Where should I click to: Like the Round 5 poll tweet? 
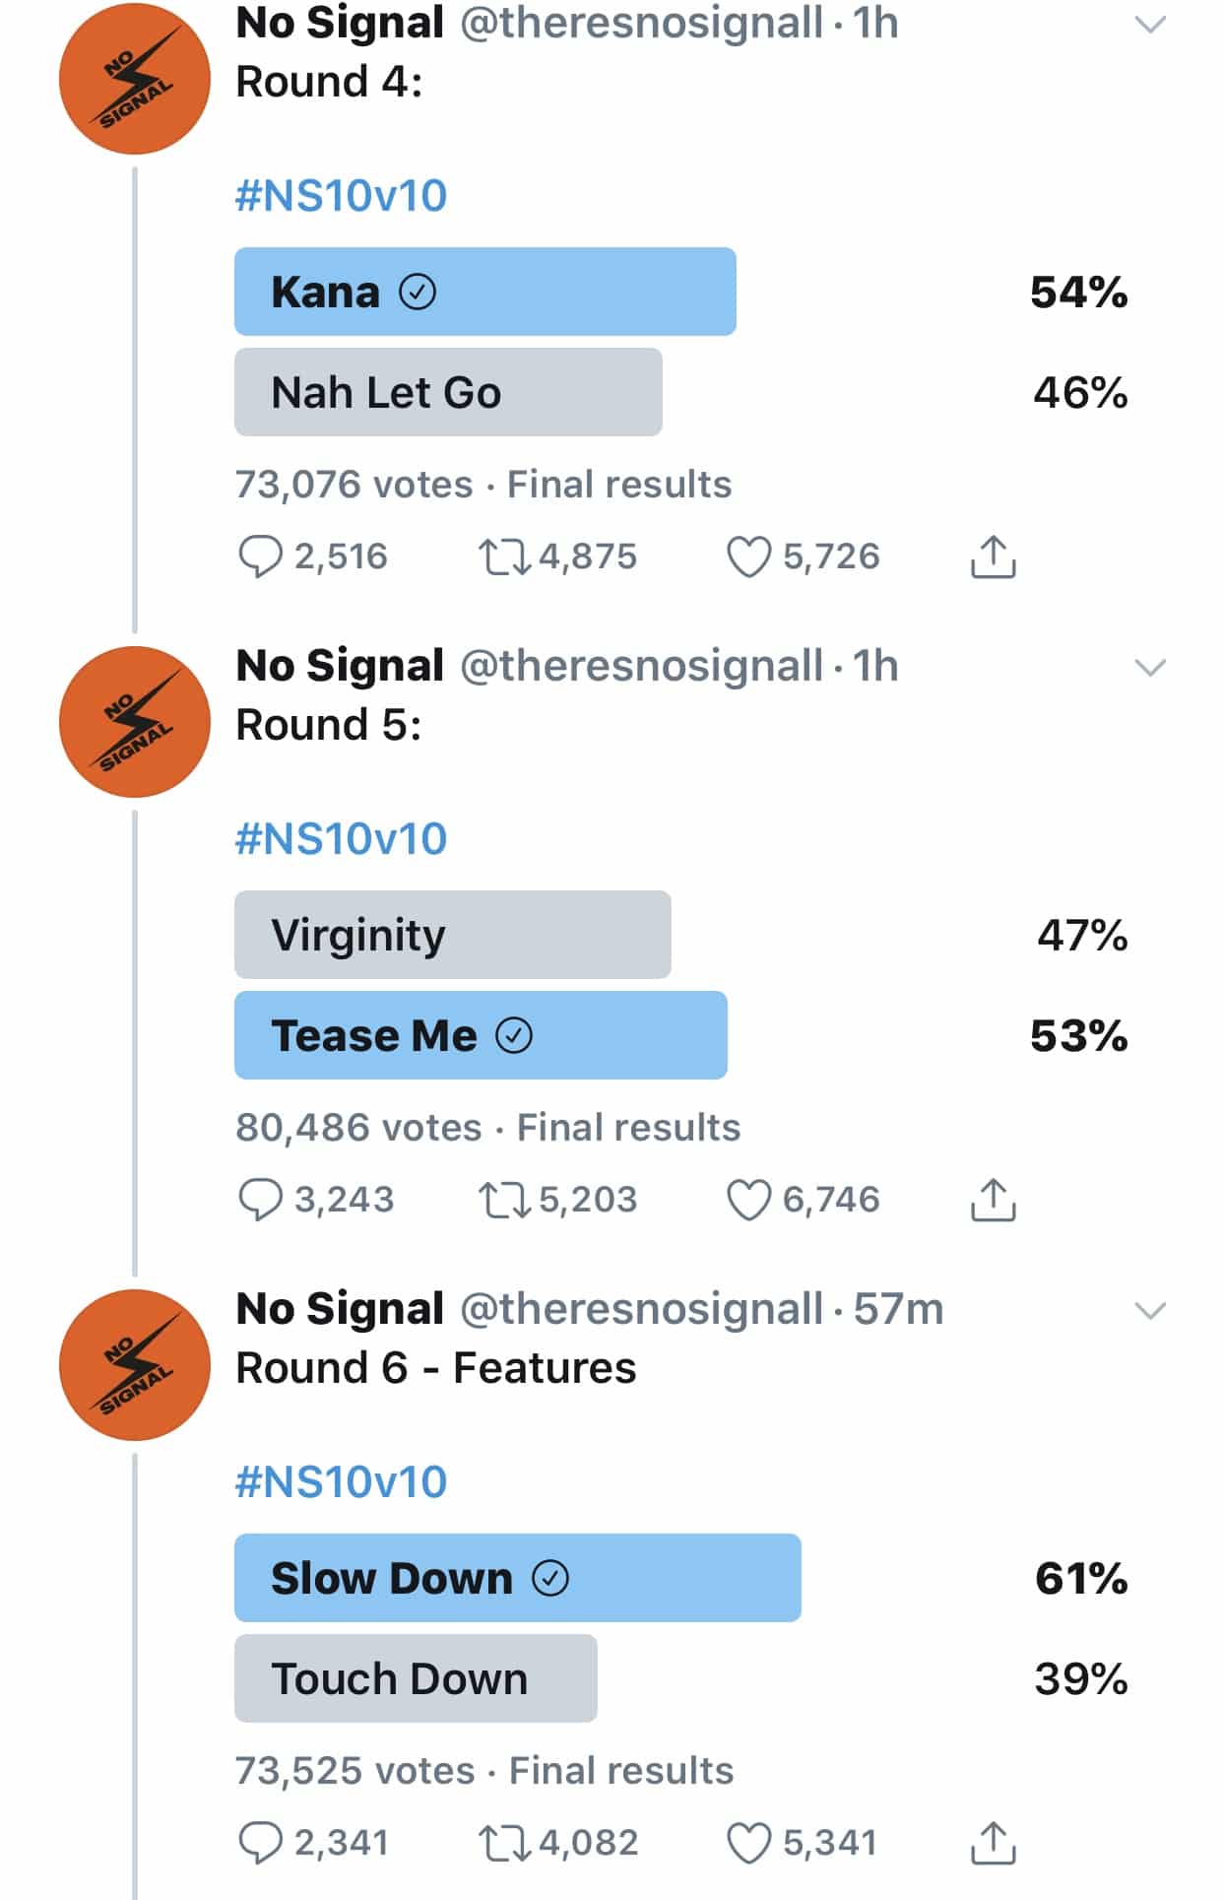748,1200
